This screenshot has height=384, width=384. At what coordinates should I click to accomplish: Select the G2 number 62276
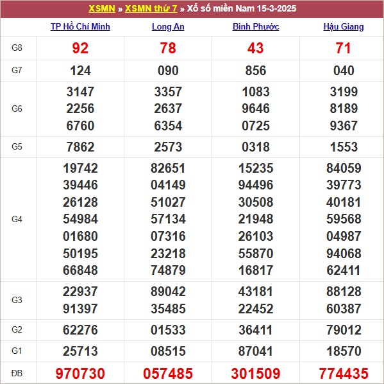click(80, 330)
